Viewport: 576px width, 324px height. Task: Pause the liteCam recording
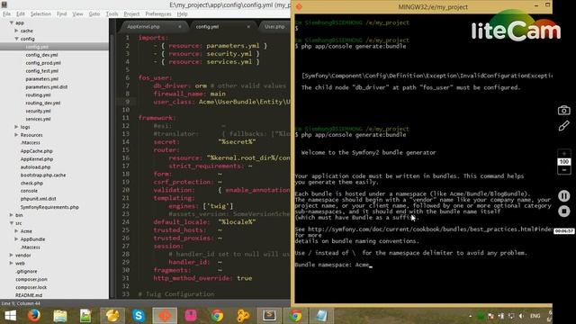point(564,195)
